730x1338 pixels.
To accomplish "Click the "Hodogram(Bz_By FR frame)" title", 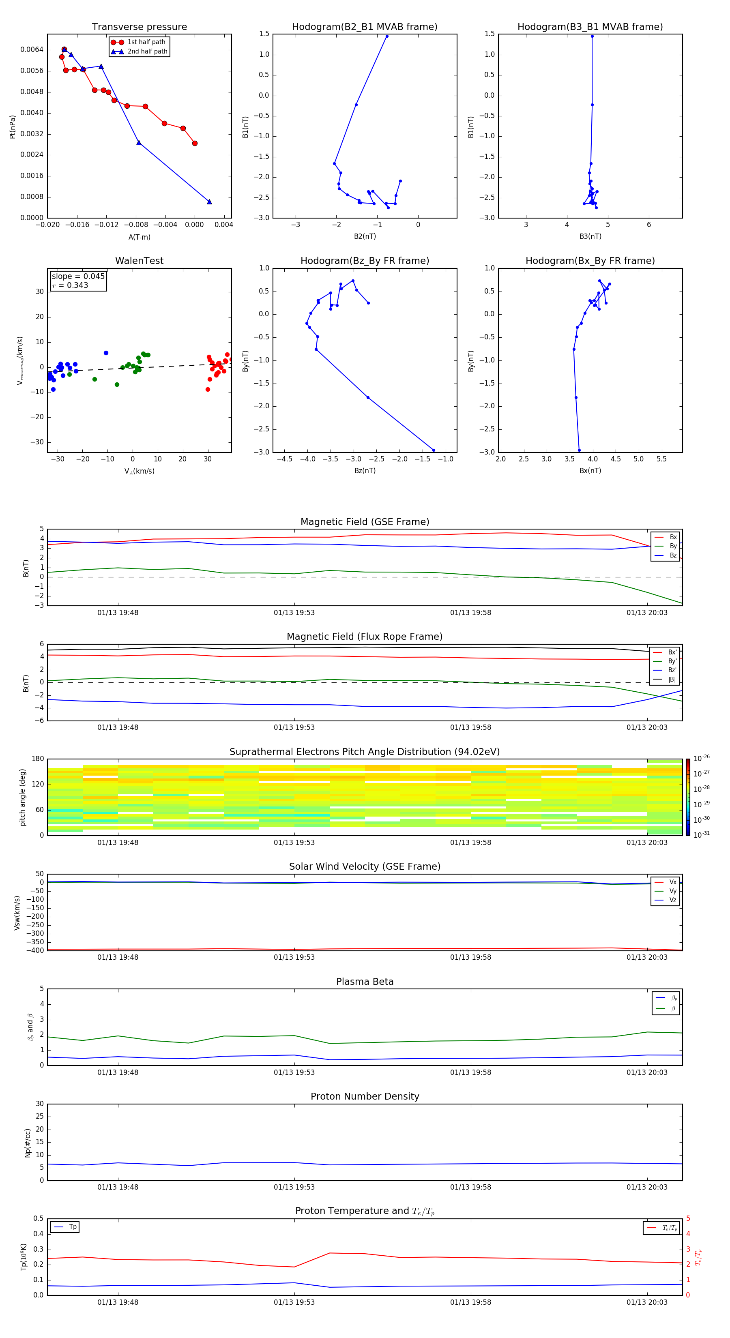I will tap(365, 261).
